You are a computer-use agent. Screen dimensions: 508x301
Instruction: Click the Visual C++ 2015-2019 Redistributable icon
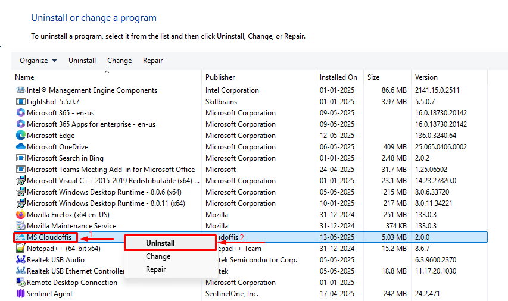[21, 181]
